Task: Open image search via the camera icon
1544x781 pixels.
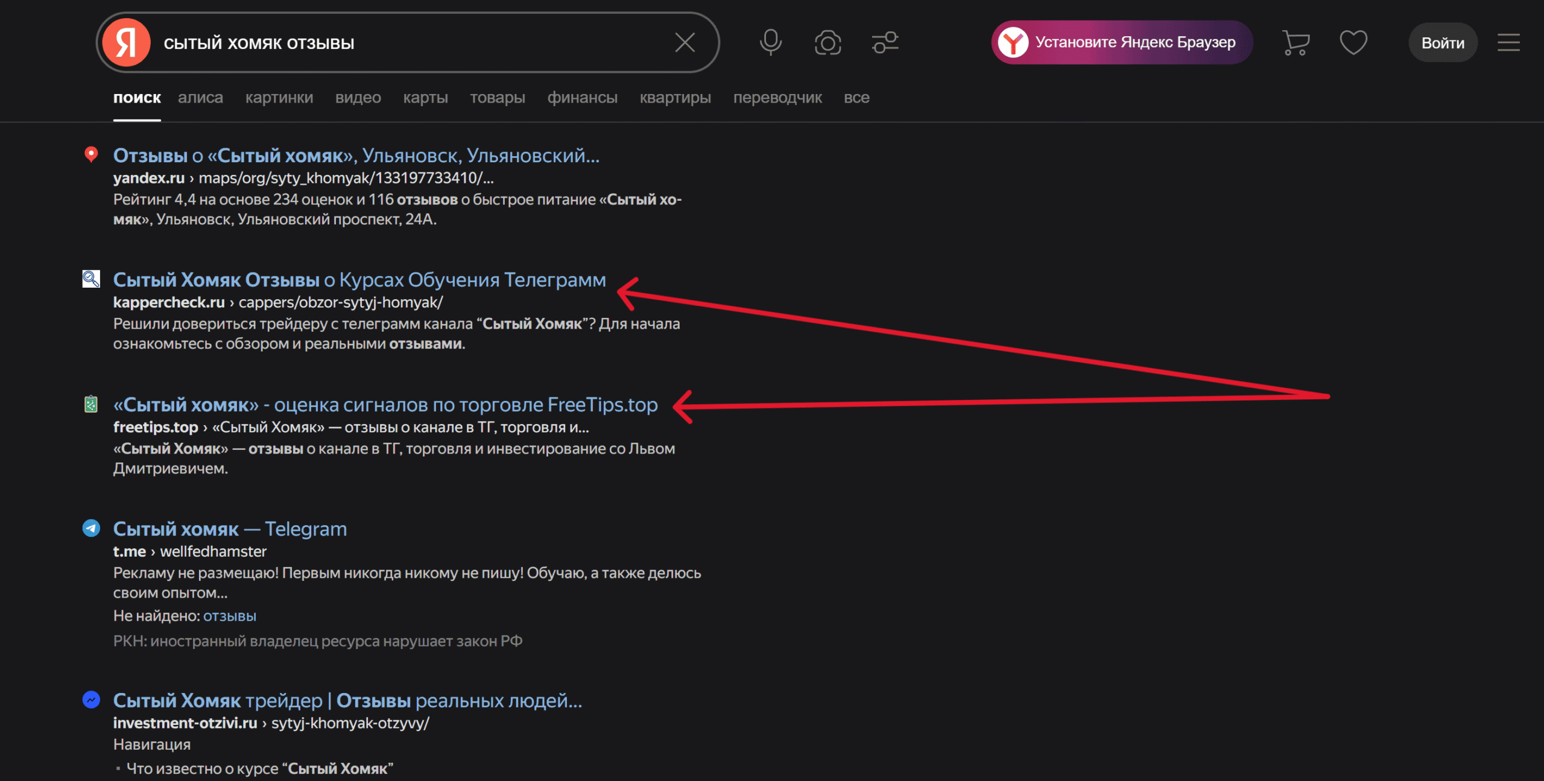Action: (x=827, y=43)
